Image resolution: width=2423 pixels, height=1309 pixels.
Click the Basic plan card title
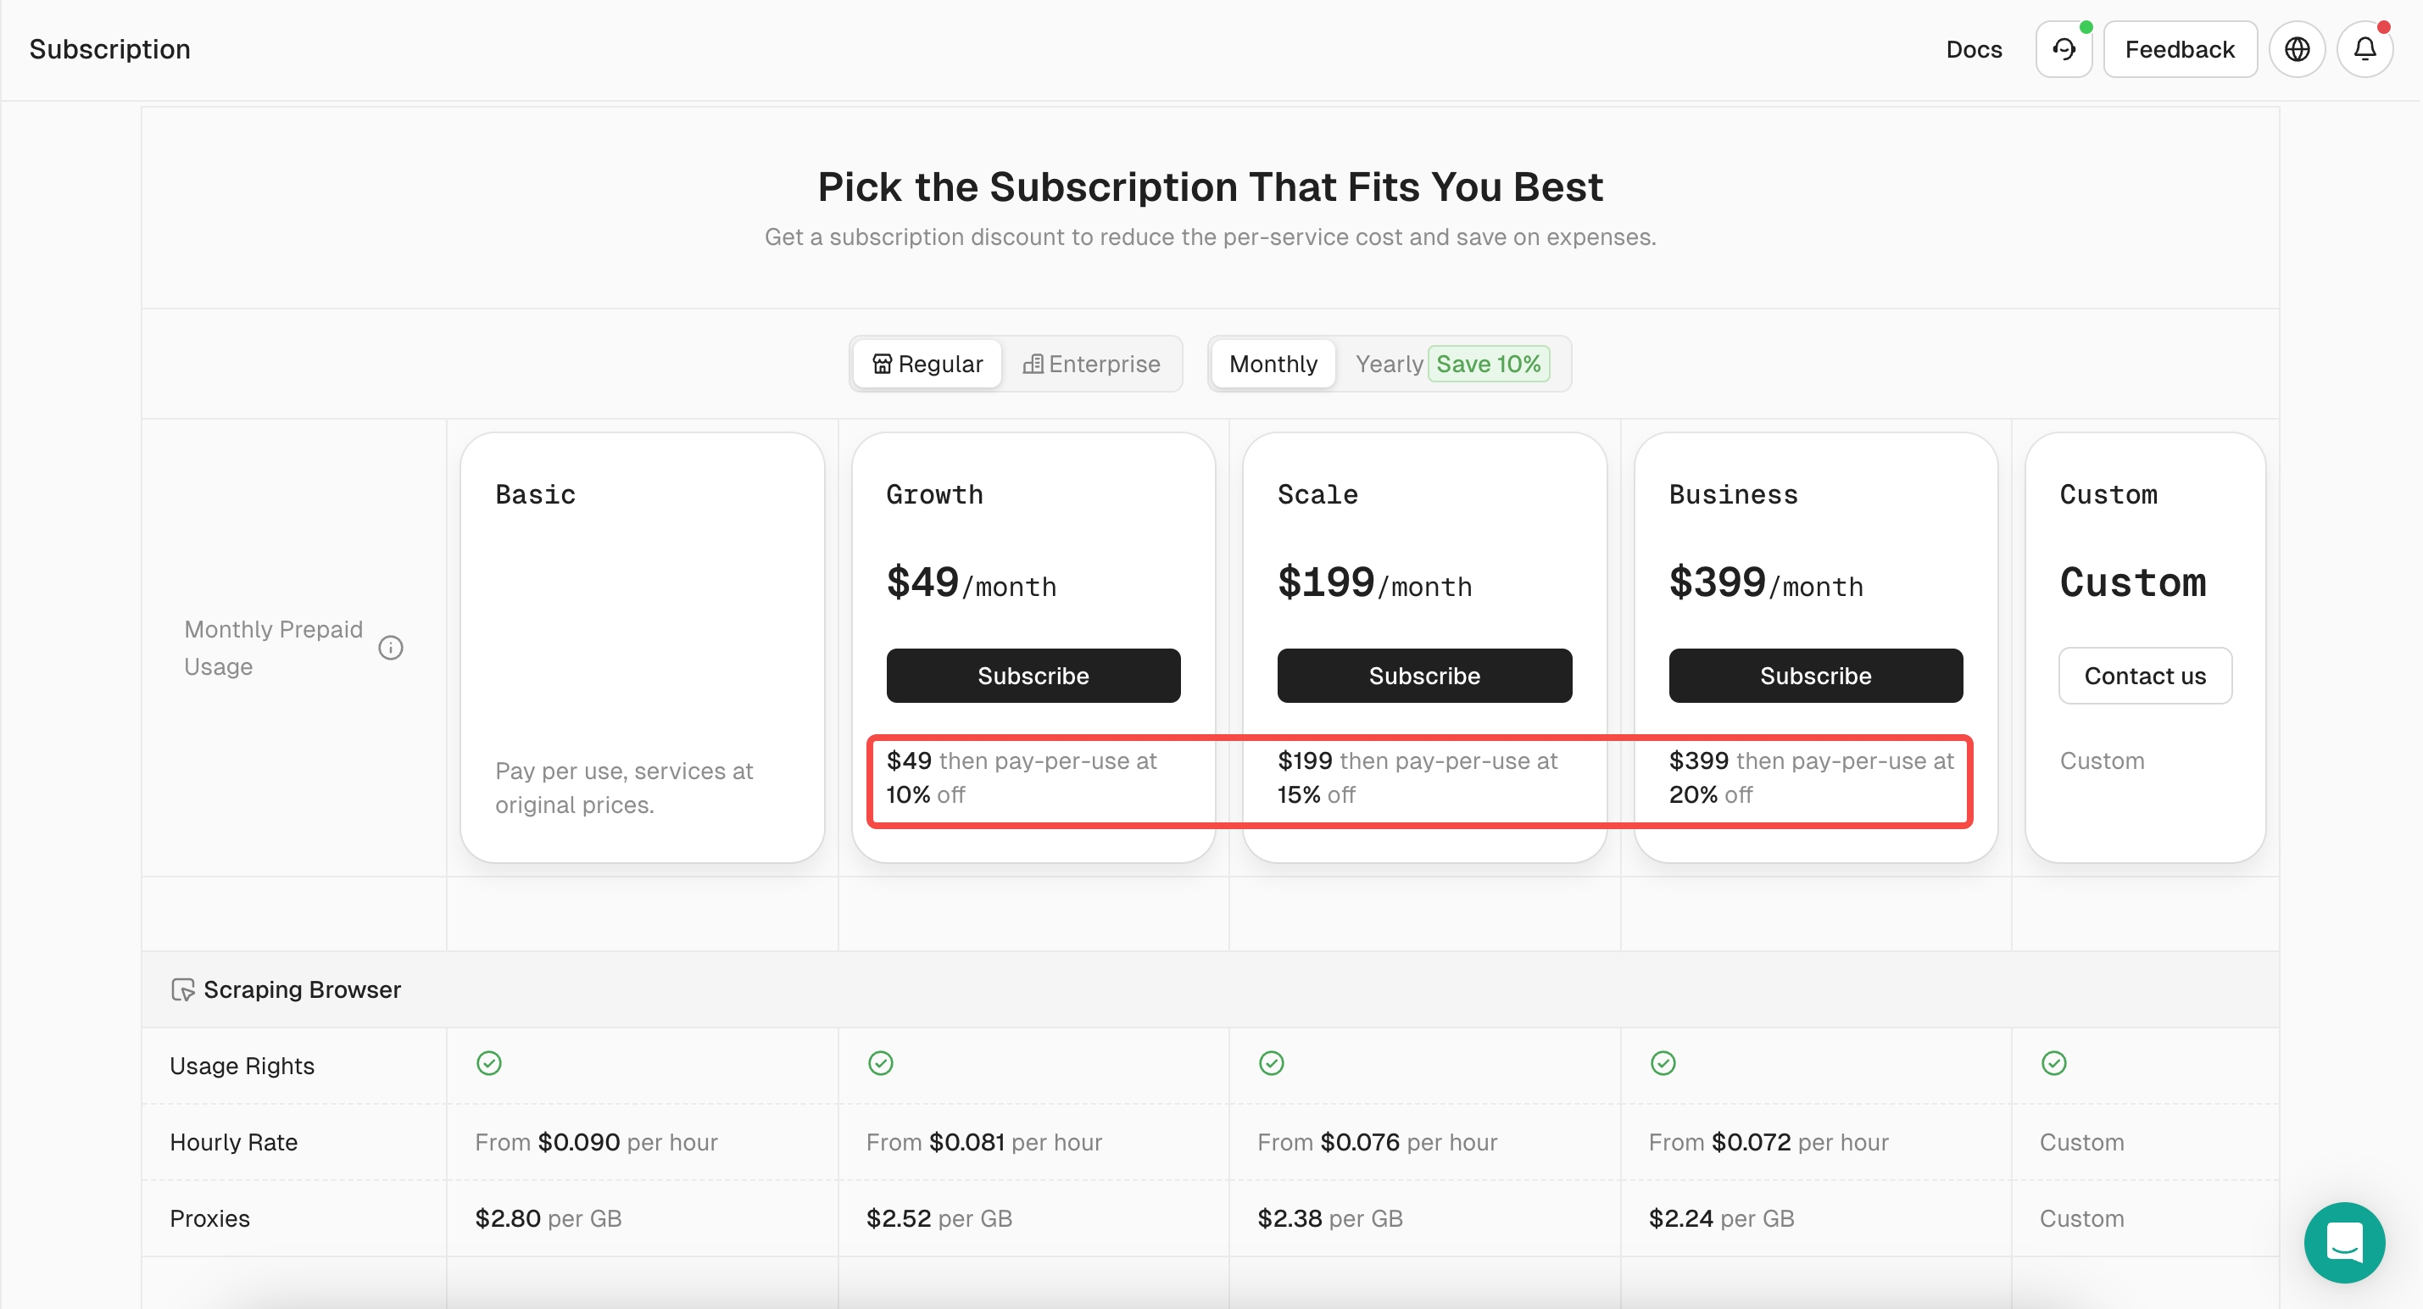[x=535, y=494]
